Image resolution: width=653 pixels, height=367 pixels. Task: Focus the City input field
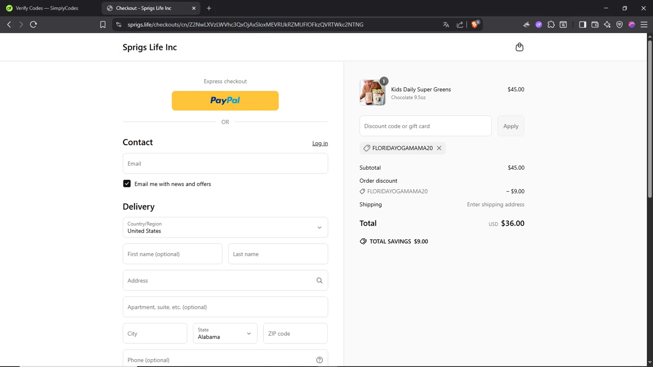[x=155, y=334]
